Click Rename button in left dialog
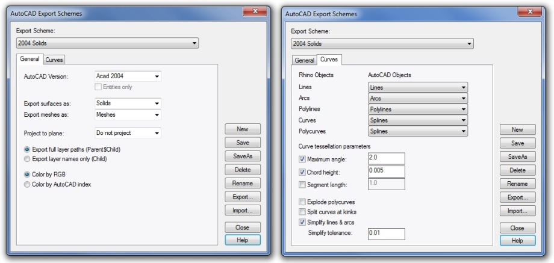554x263 pixels. point(243,183)
